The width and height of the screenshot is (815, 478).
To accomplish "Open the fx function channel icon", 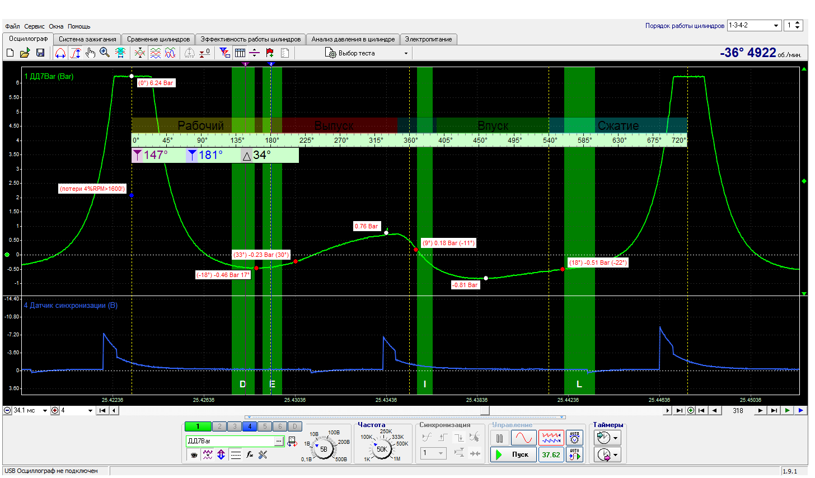I will point(250,454).
